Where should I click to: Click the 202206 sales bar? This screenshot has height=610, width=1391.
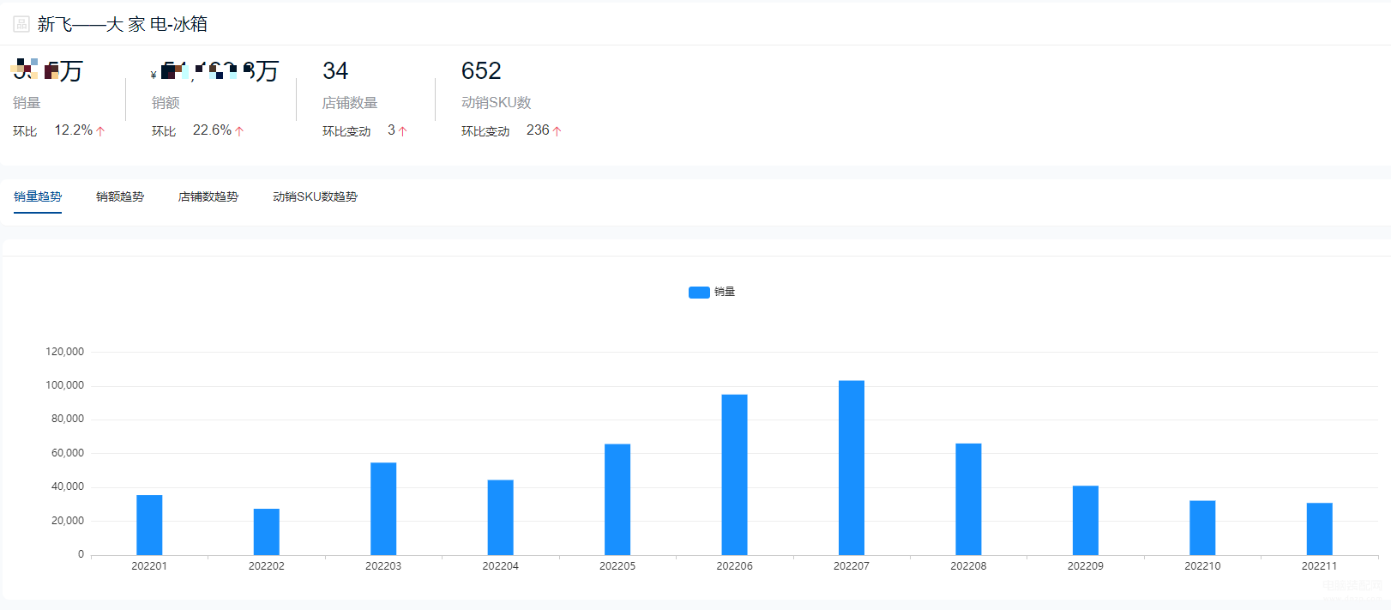pos(734,474)
